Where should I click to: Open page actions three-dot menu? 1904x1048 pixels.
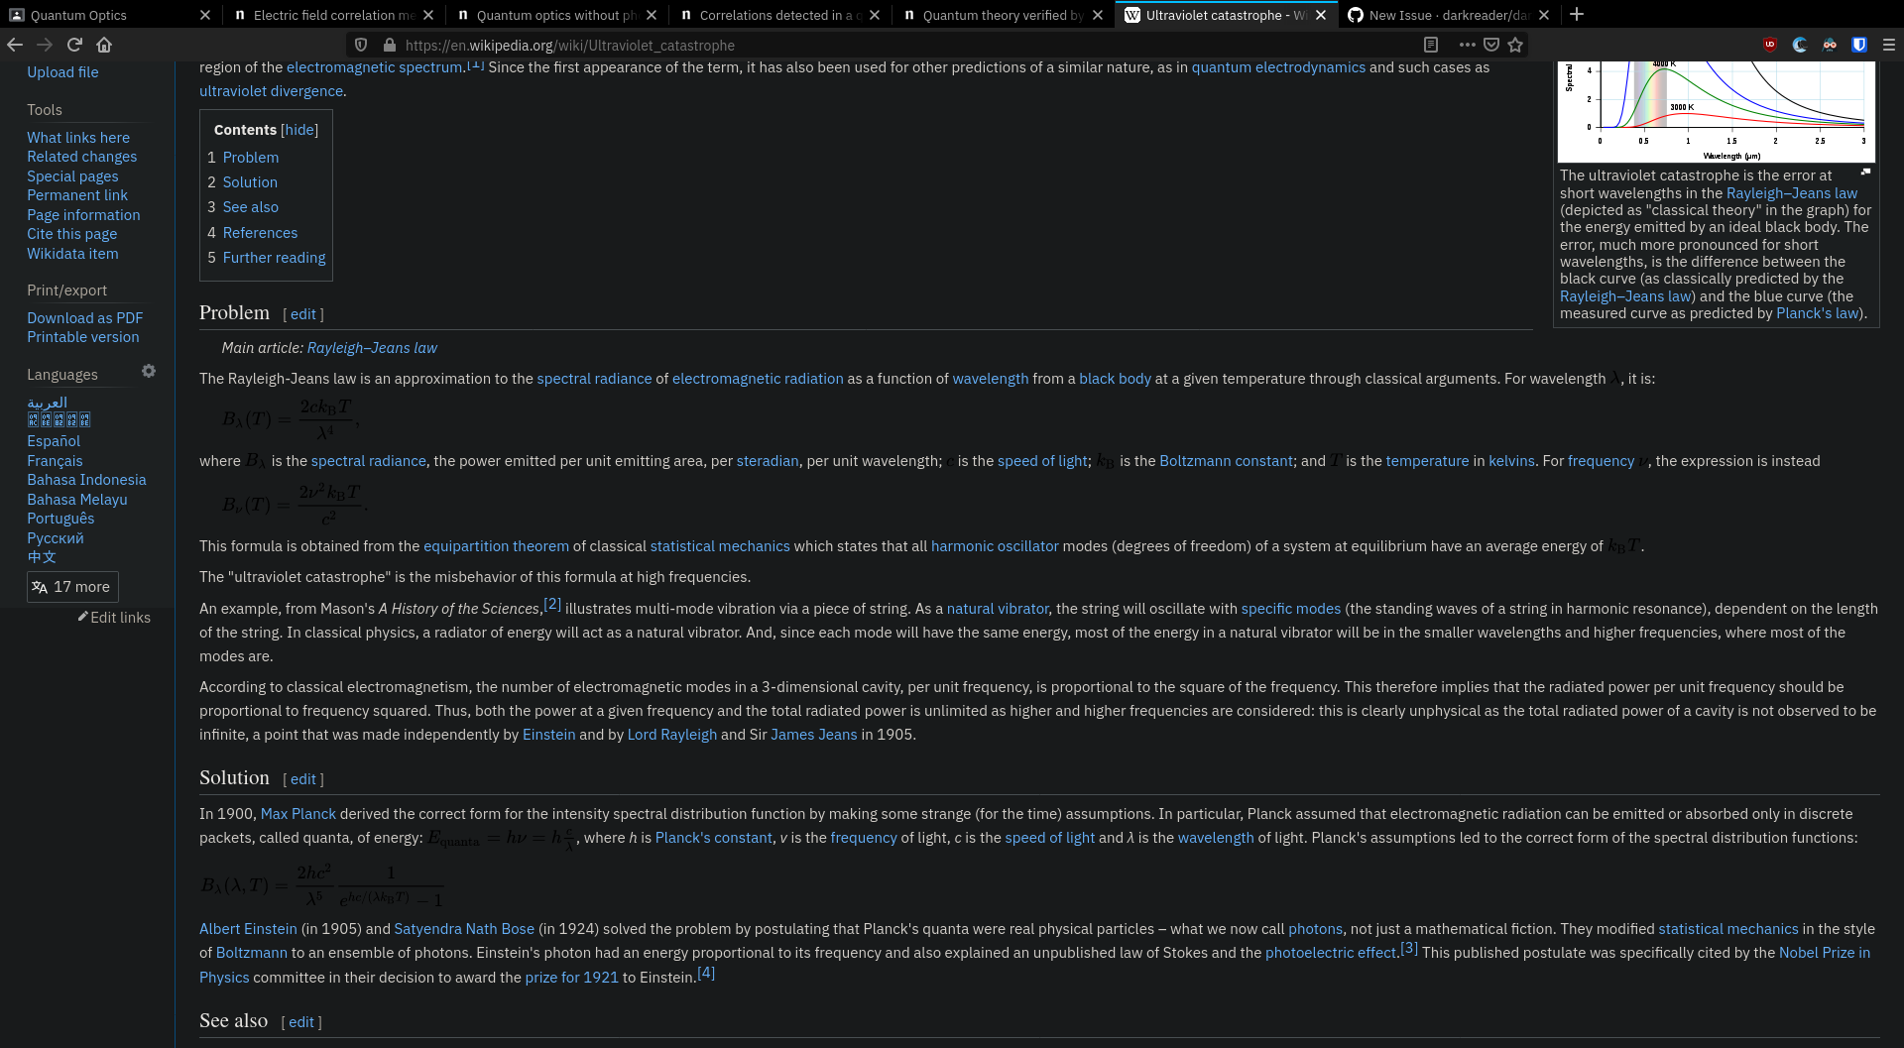click(1468, 45)
